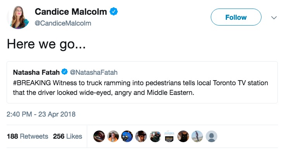Screen dimensions: 289x153
Task: Open the @CandiceMalcolm handle link
Action: click(63, 23)
